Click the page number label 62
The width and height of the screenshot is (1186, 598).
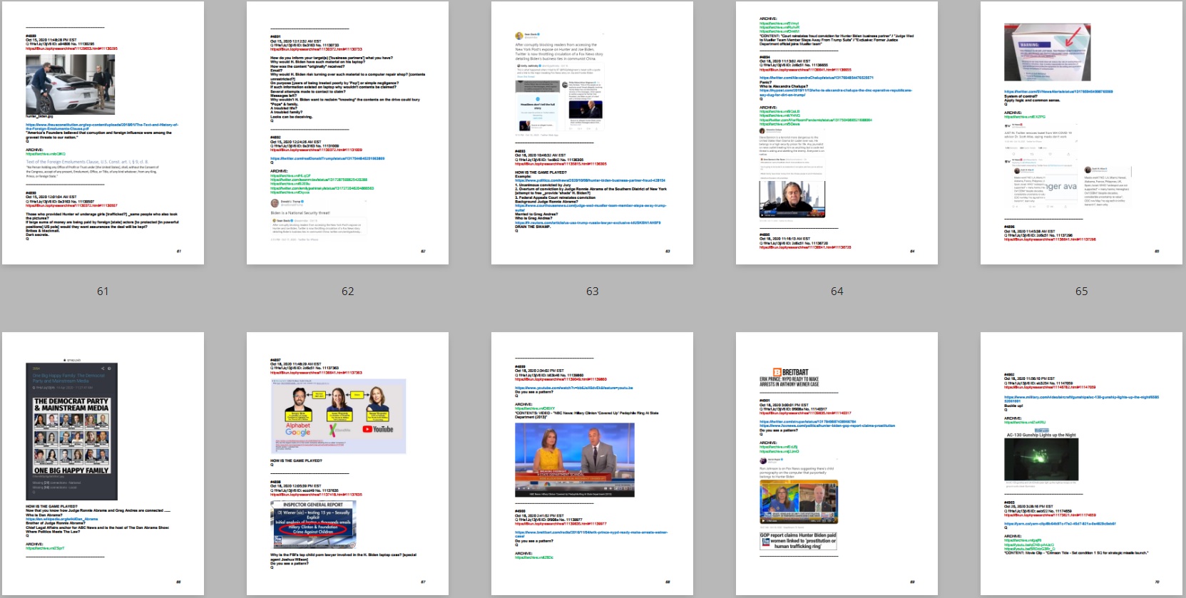click(x=347, y=292)
